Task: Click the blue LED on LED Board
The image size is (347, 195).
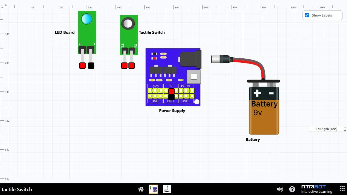Action: [87, 19]
